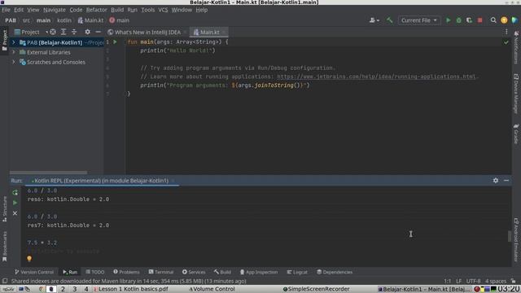Open the Refactor menu
Viewport: 521px width, 293px height.
click(96, 10)
